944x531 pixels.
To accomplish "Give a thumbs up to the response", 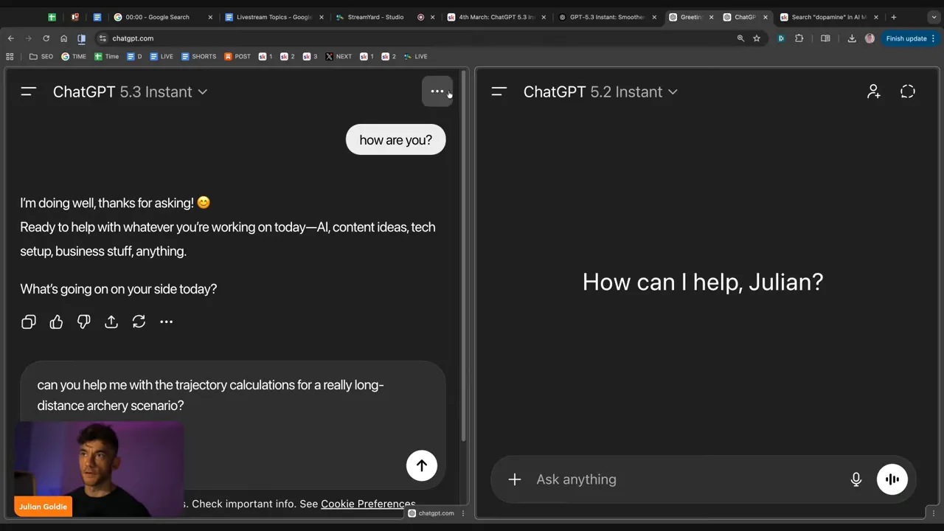I will tap(56, 322).
